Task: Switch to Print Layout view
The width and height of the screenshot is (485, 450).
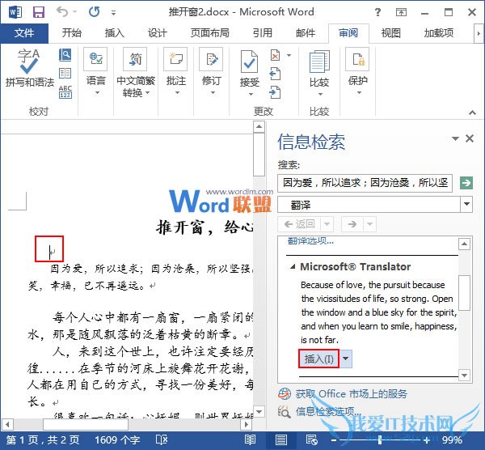Action: point(280,439)
